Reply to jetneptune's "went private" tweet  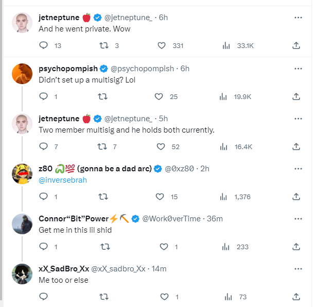pos(43,45)
